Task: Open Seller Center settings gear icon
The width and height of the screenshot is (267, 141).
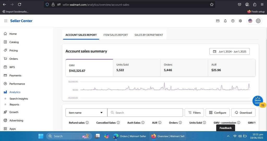Action: (240, 21)
